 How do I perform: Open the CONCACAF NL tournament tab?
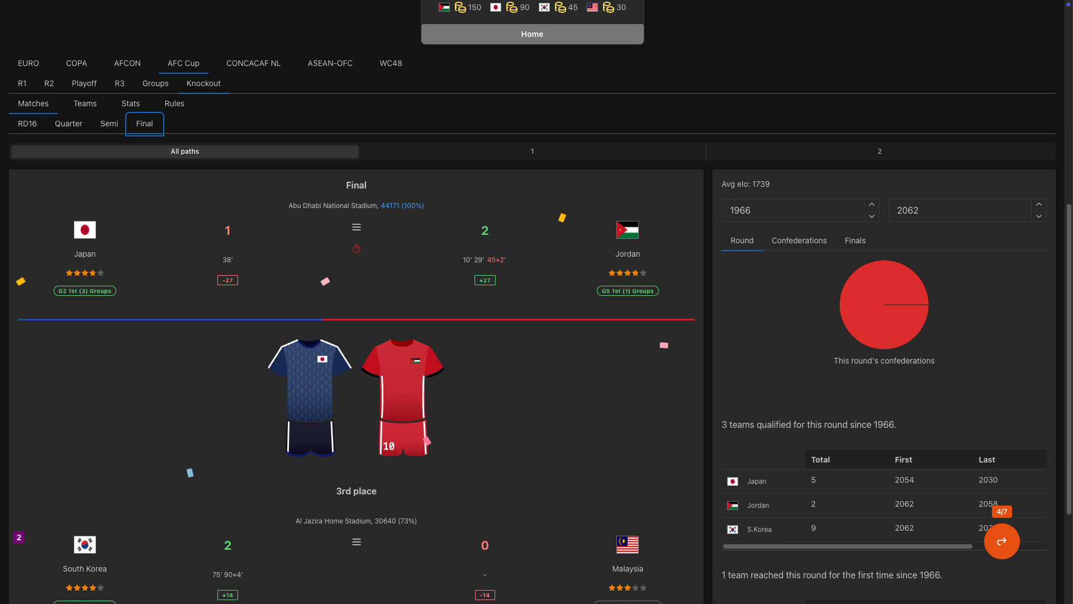tap(253, 63)
